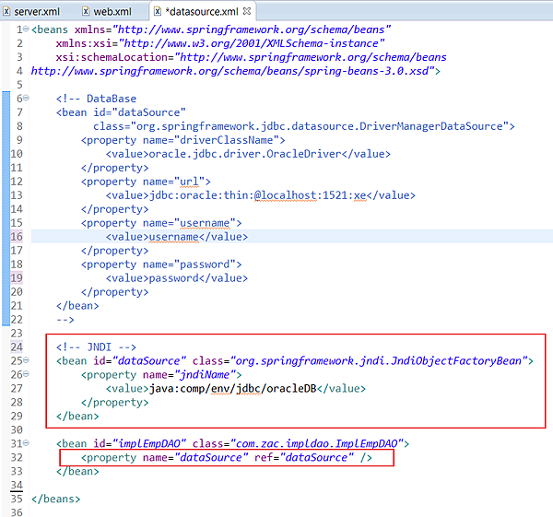The height and width of the screenshot is (517, 553).
Task: Click the datasource.xml file icon
Action: pyautogui.click(x=158, y=12)
